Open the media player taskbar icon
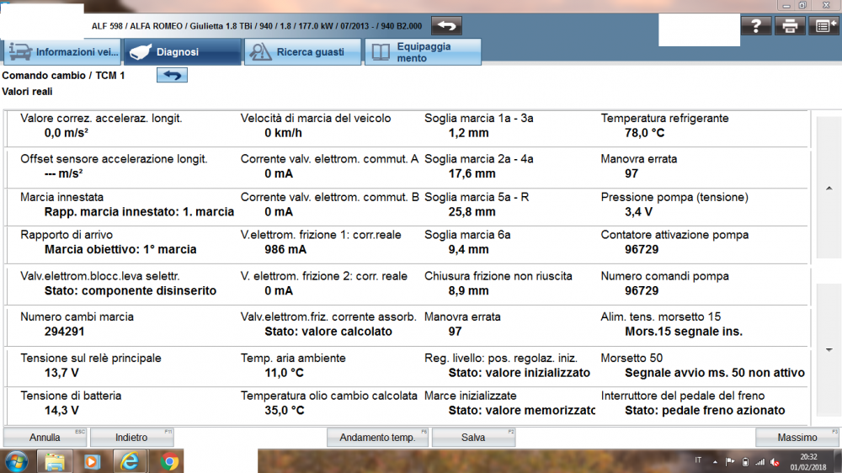Viewport: 842px width, 473px height. 93,462
